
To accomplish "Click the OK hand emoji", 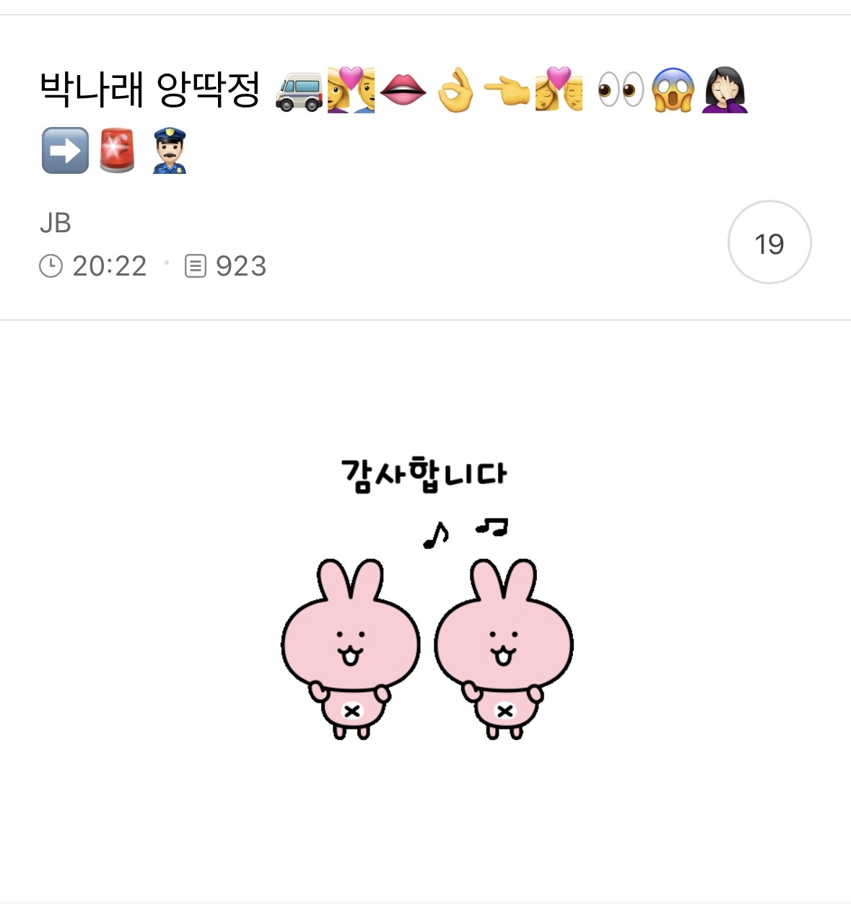I will point(456,91).
